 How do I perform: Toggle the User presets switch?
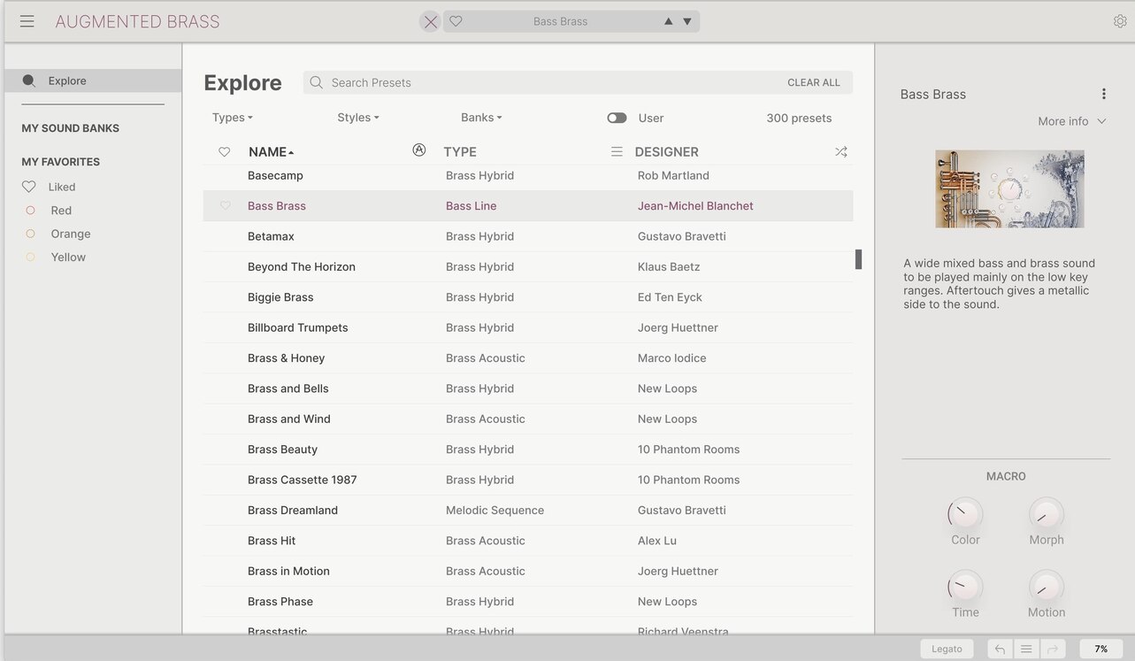tap(617, 118)
